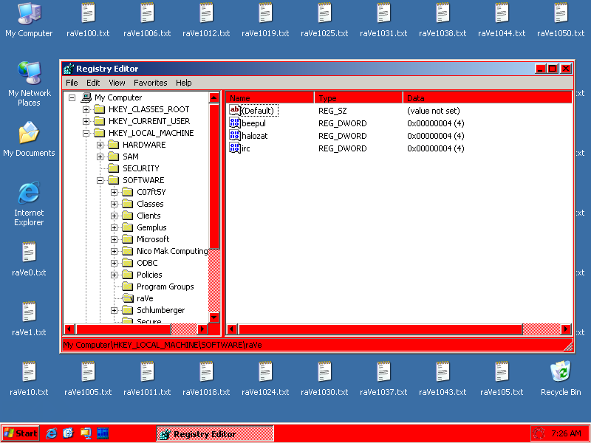Click values pane scroll right arrow
Screen dimensions: 591x443
(x=566, y=329)
